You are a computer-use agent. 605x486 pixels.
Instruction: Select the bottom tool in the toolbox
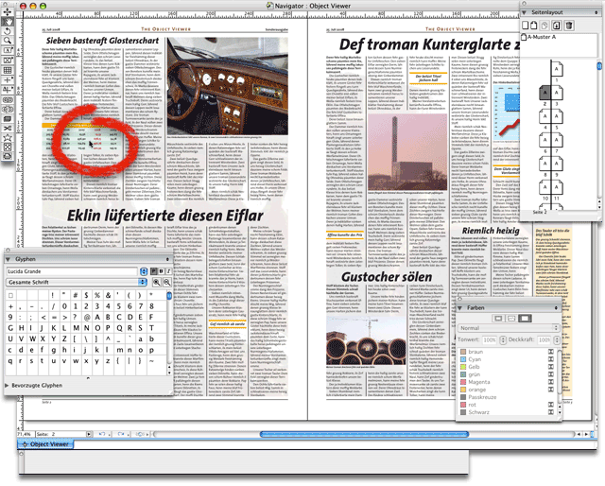(x=8, y=156)
